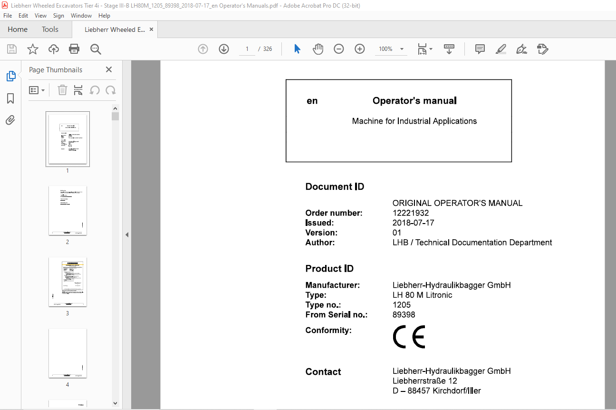Click the serial number 89398

(404, 314)
